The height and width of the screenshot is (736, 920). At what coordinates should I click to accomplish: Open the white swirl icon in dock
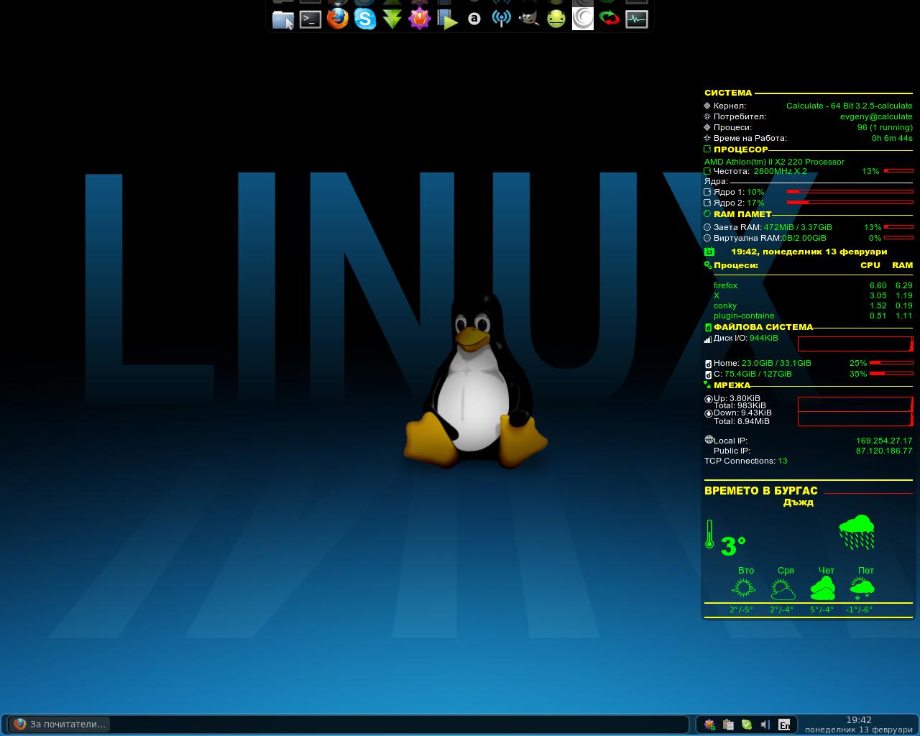point(583,19)
